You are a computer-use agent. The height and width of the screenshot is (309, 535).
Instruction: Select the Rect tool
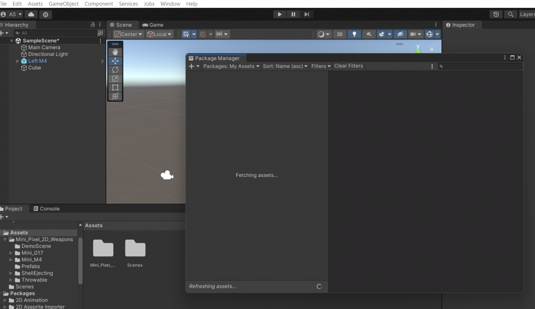click(115, 87)
